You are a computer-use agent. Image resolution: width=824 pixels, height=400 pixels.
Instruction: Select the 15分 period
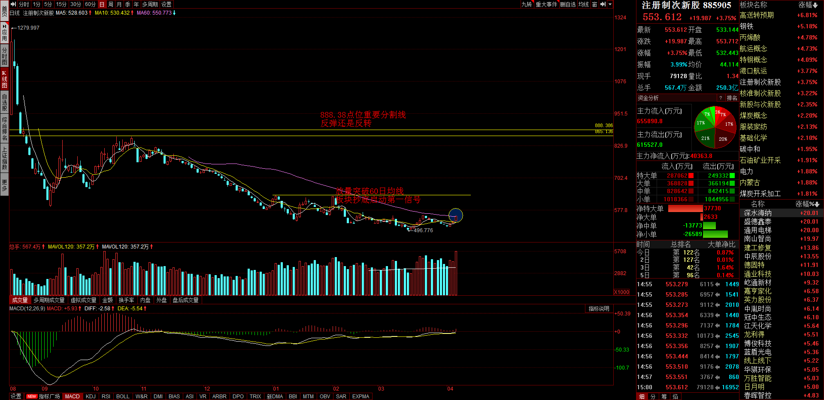tap(61, 4)
